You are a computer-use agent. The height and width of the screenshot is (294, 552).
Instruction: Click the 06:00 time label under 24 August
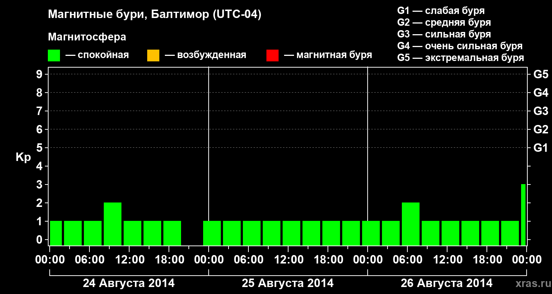89,260
